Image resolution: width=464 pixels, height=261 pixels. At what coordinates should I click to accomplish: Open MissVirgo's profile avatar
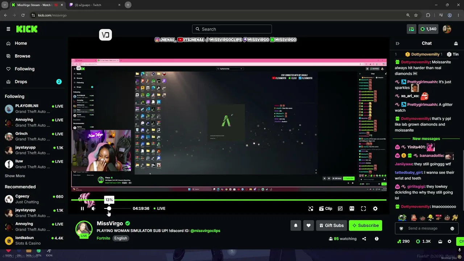84,229
